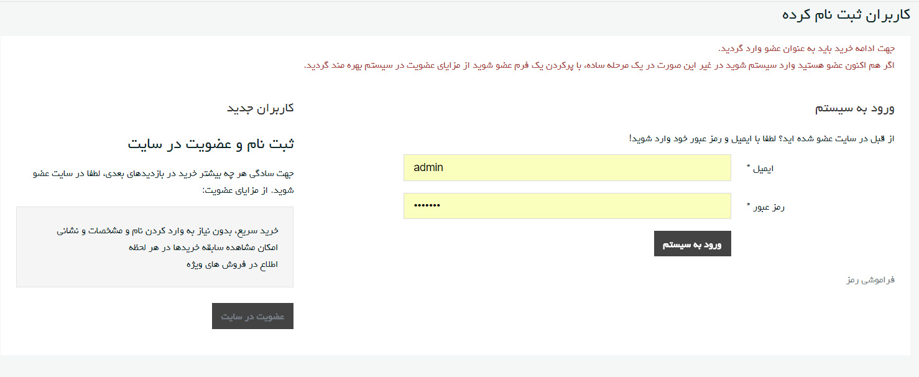Click the email input field containing admin
This screenshot has height=377, width=919.
point(567,168)
